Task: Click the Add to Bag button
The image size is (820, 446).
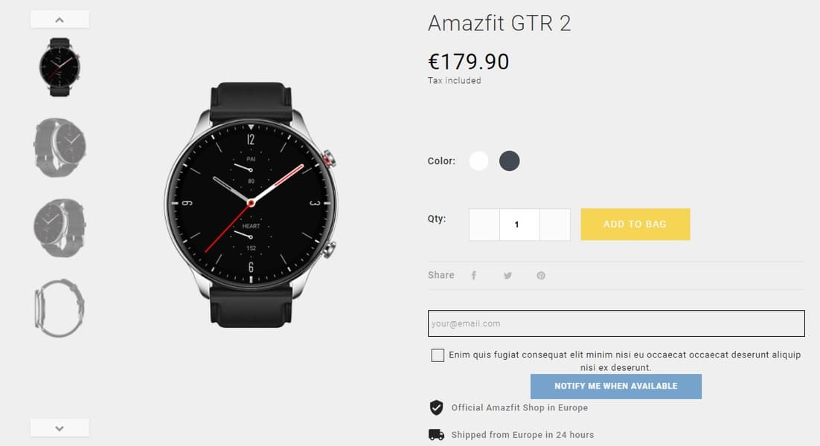Action: tap(635, 224)
